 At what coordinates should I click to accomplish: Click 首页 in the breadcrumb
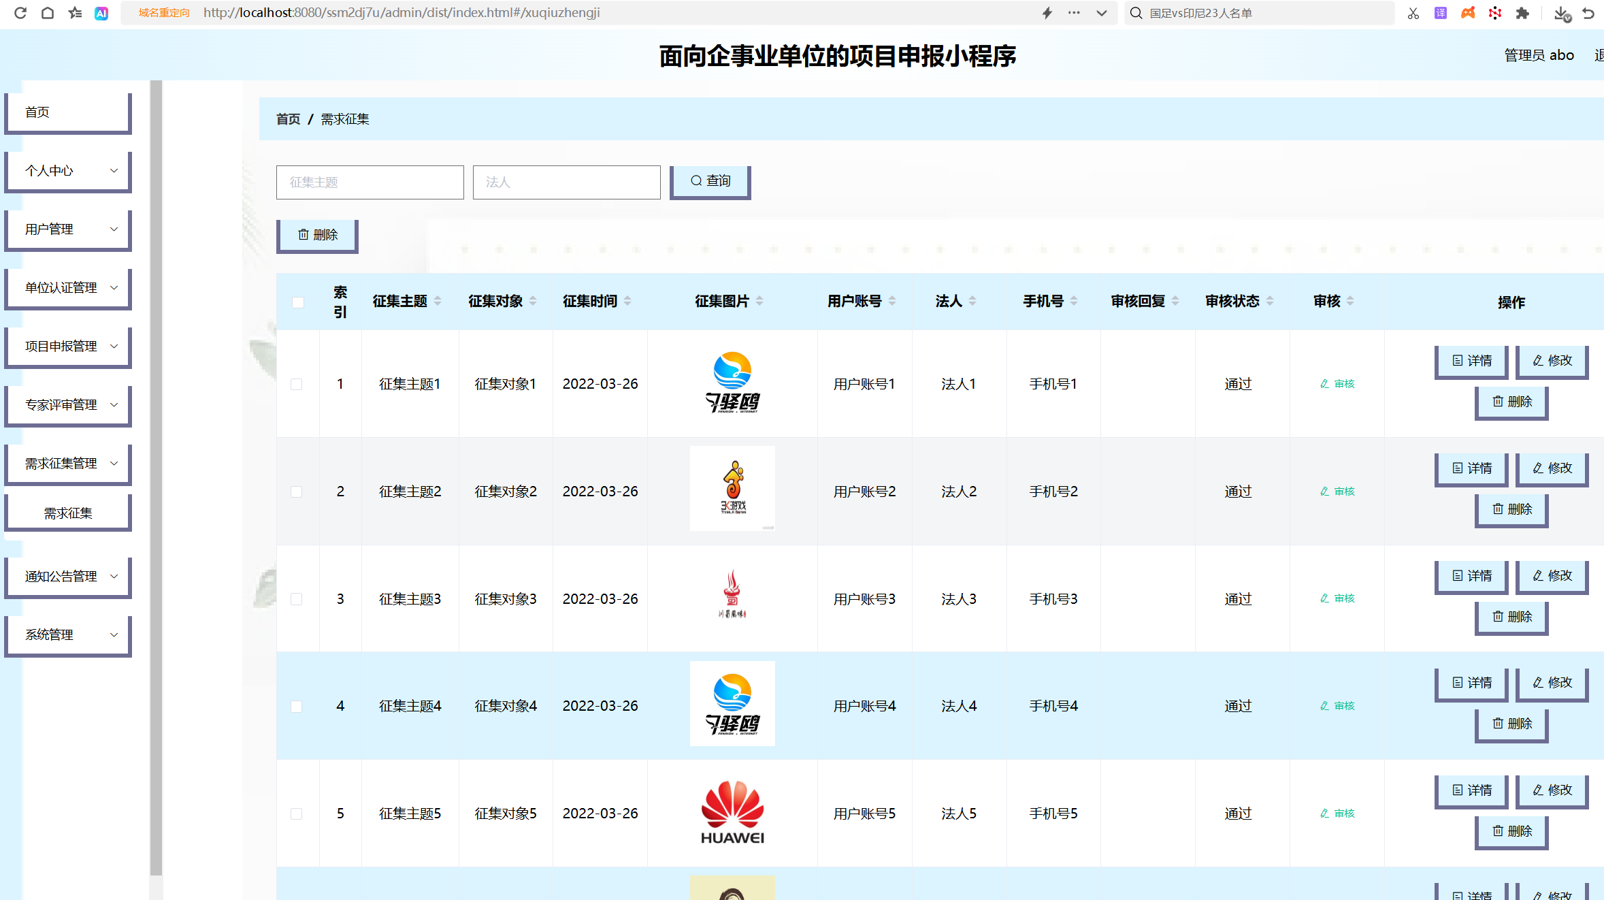[x=288, y=119]
